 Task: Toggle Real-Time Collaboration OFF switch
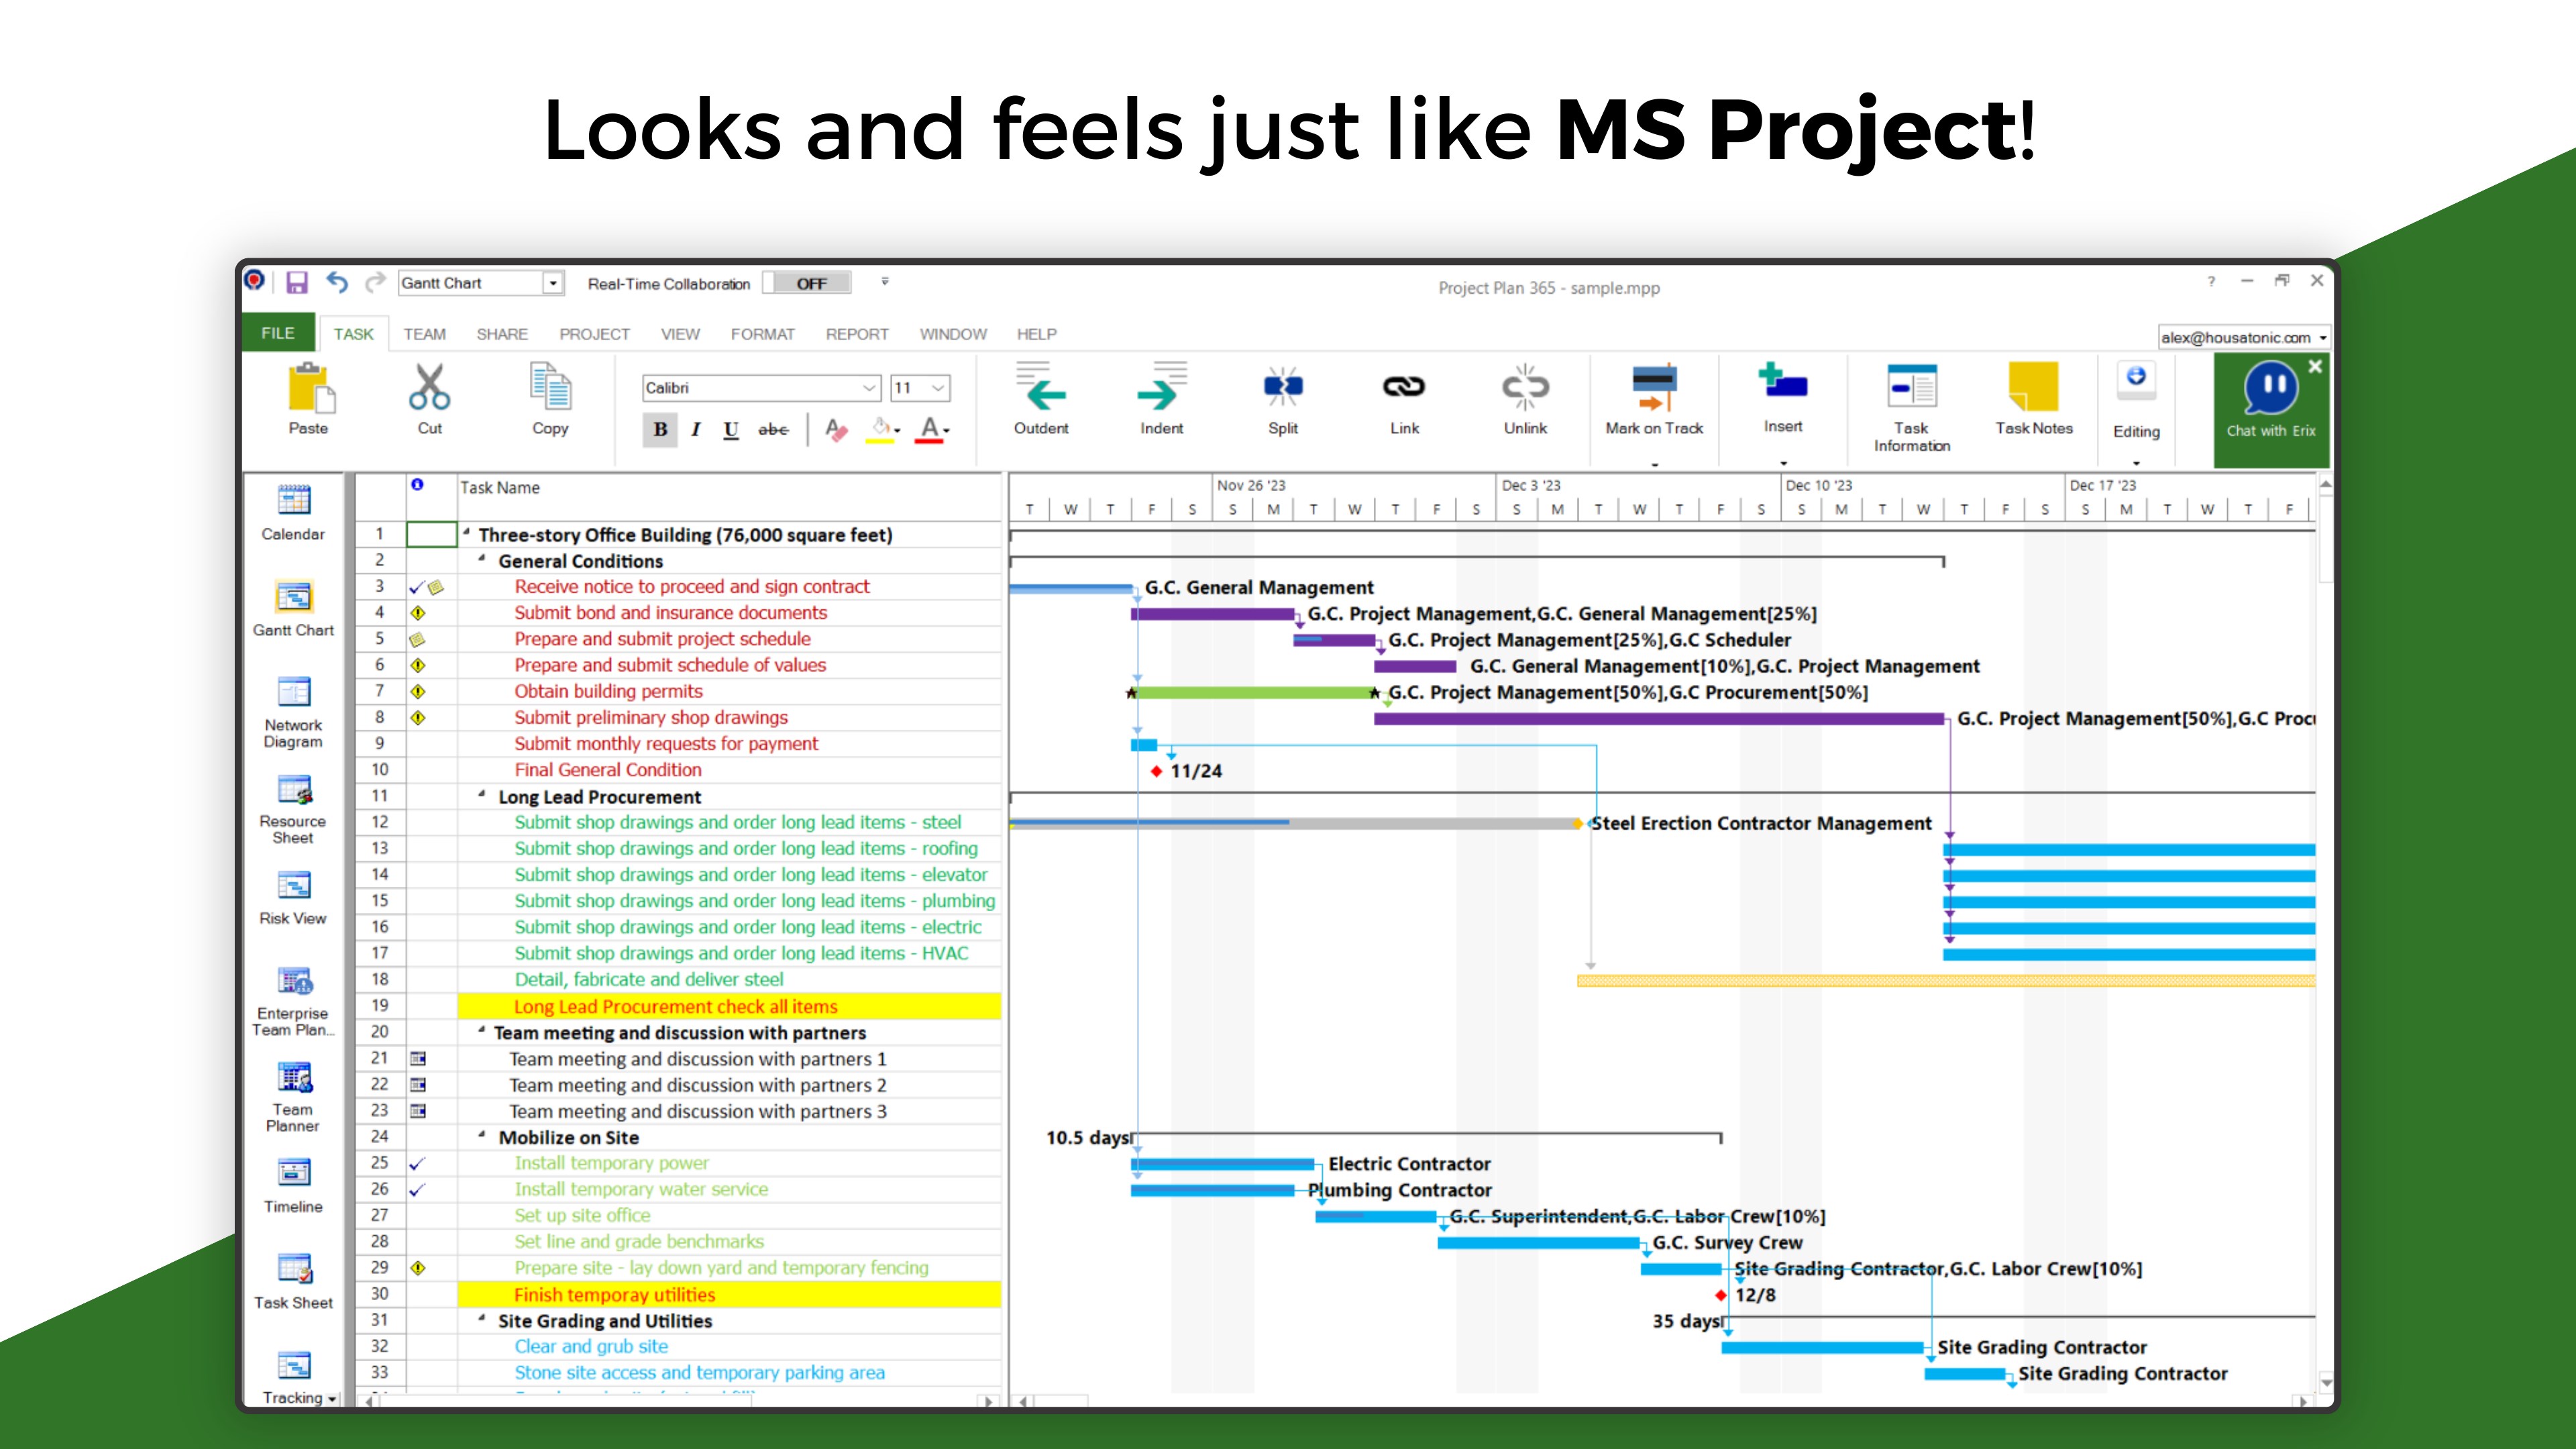(x=808, y=284)
